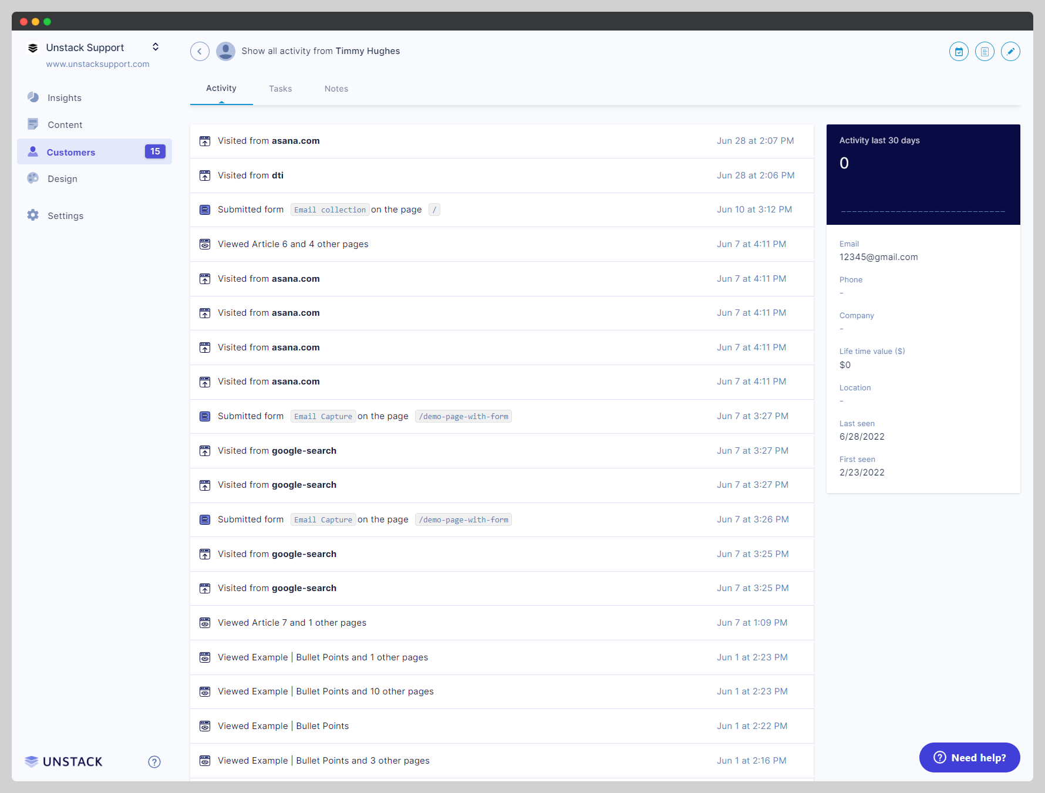
Task: Open the Insights section in sidebar
Action: [x=33, y=97]
